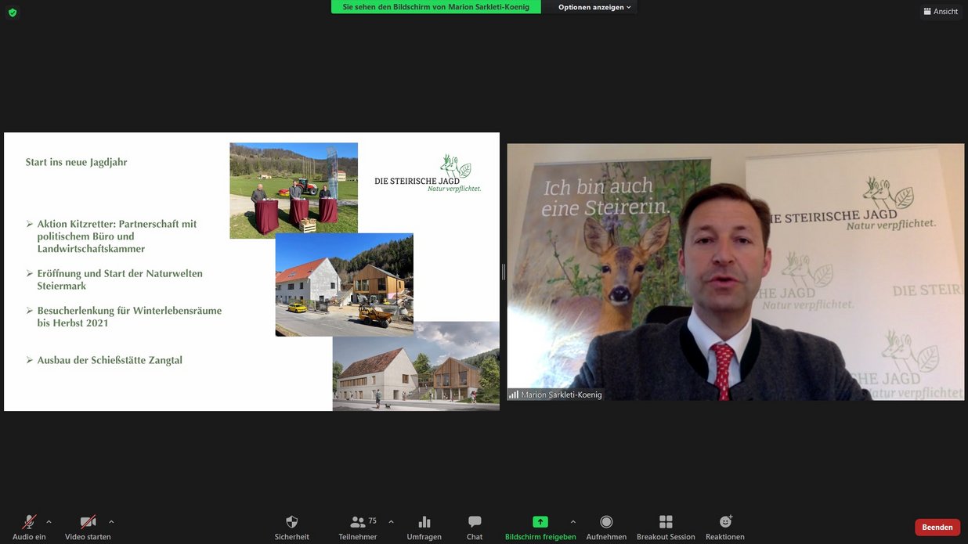Expand screen share options chevron

572,521
